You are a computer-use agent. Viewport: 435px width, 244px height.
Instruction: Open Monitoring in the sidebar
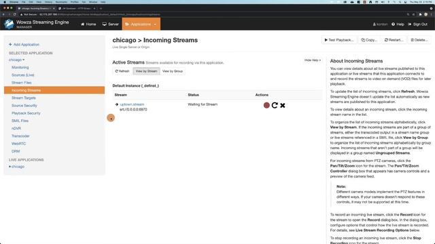tap(20, 67)
